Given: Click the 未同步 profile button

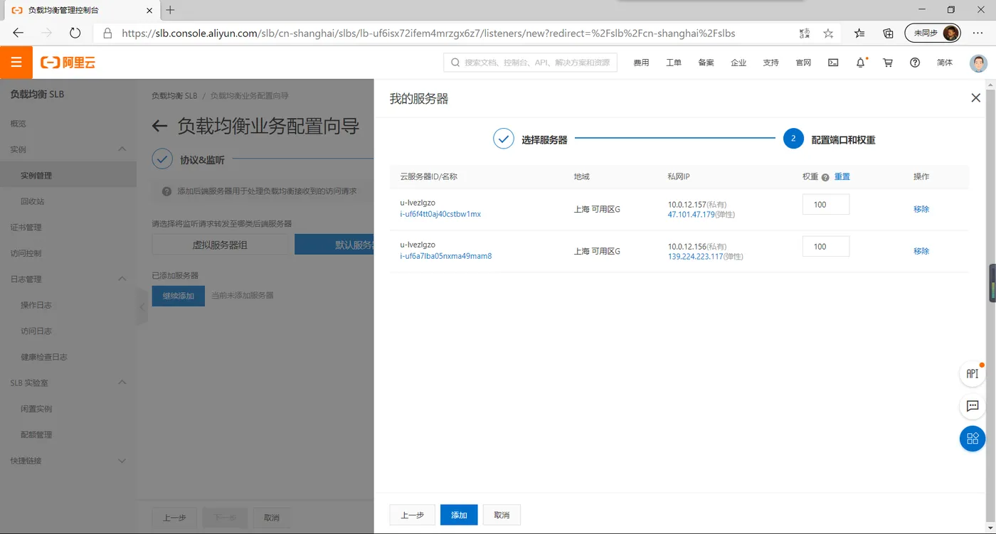Looking at the screenshot, I should pyautogui.click(x=932, y=33).
